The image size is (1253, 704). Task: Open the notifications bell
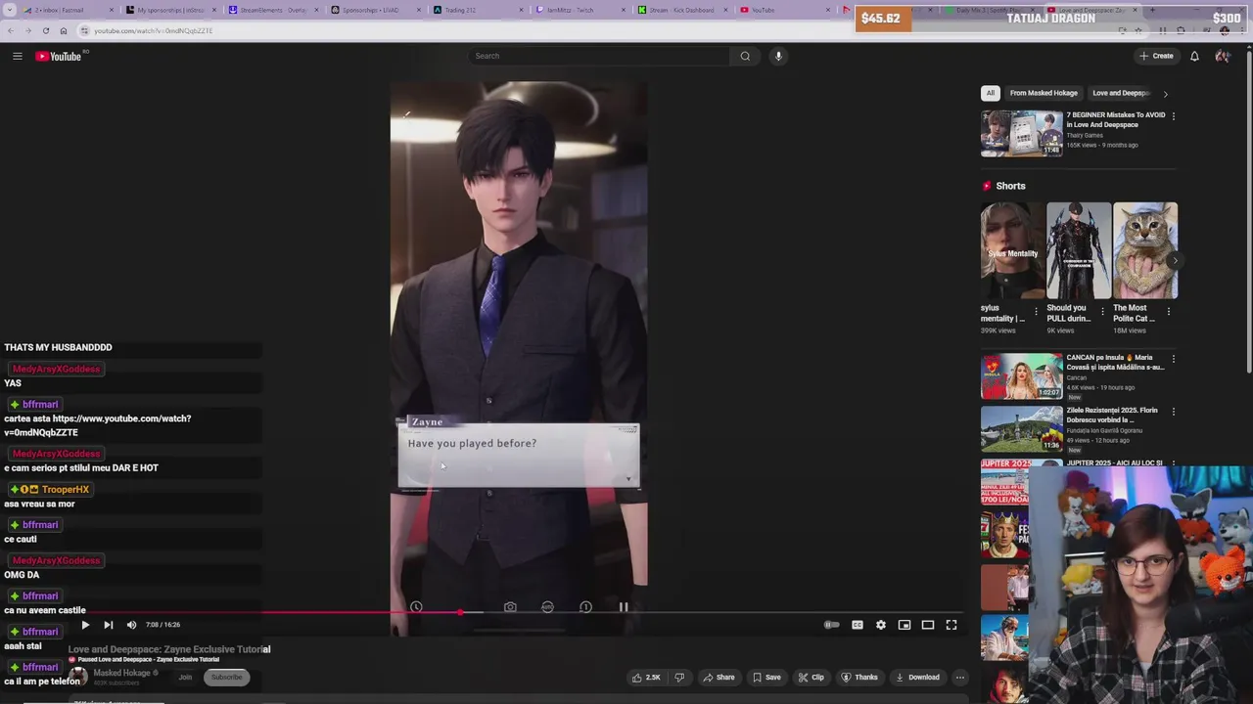tap(1194, 56)
